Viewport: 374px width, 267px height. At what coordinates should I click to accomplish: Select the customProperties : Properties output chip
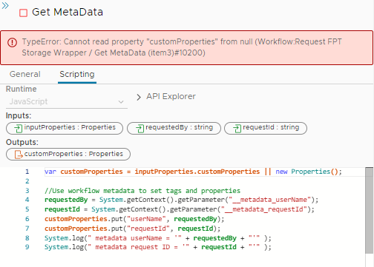68,155
